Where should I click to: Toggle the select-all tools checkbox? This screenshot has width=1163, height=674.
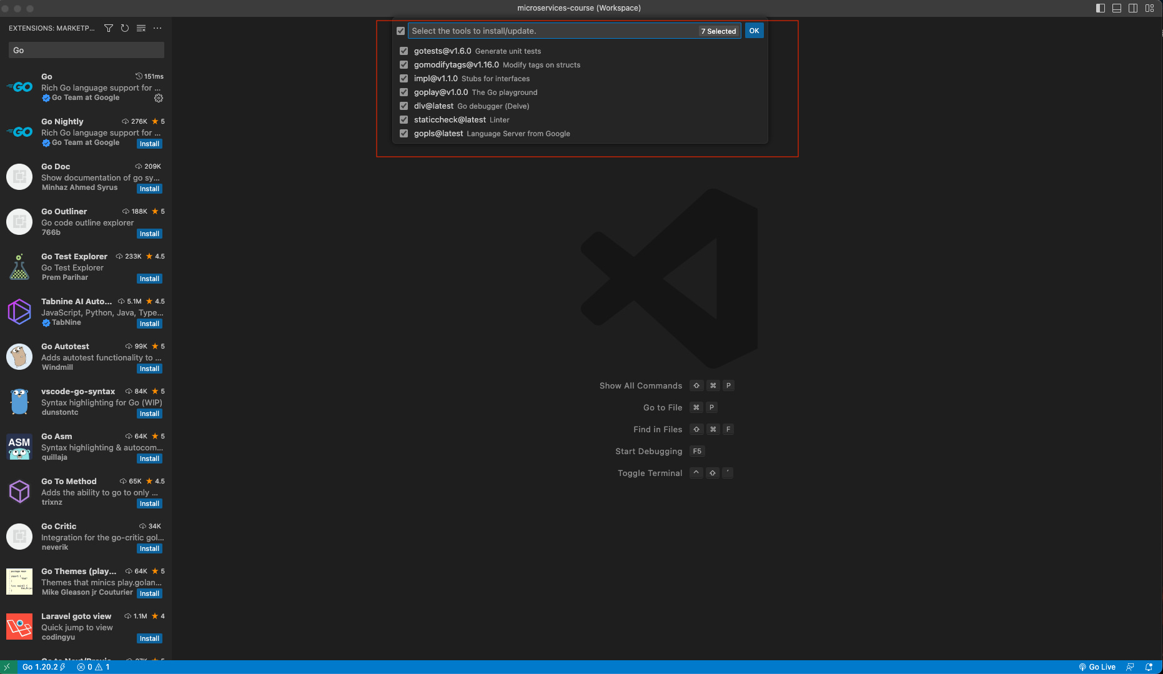pos(401,31)
